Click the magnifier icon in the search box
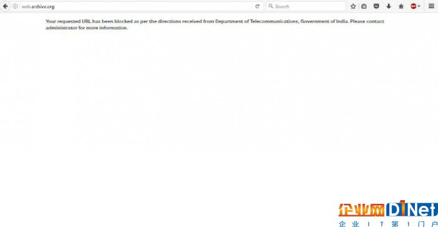Screen dimensions: 438x227 270,6
